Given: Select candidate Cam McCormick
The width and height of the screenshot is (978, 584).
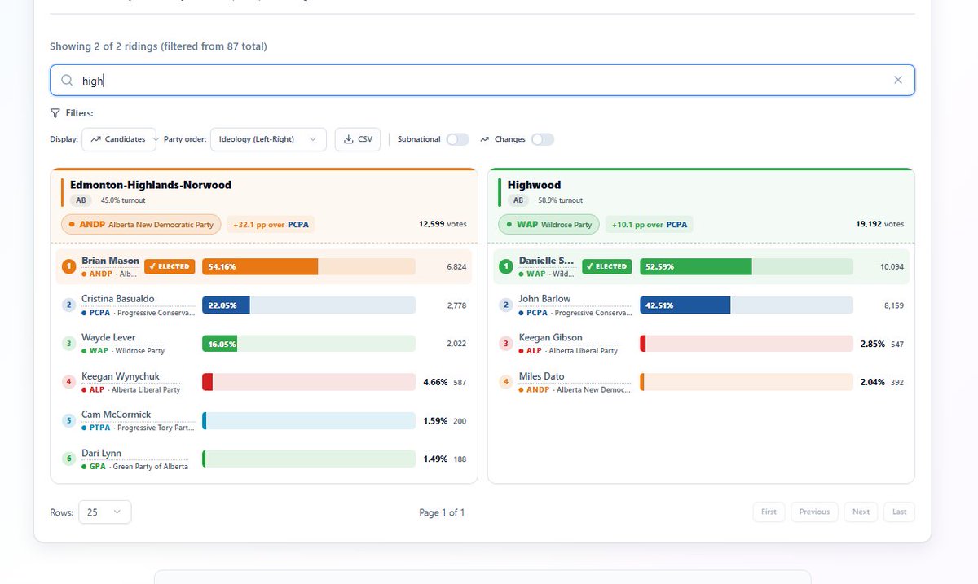Looking at the screenshot, I should 116,415.
